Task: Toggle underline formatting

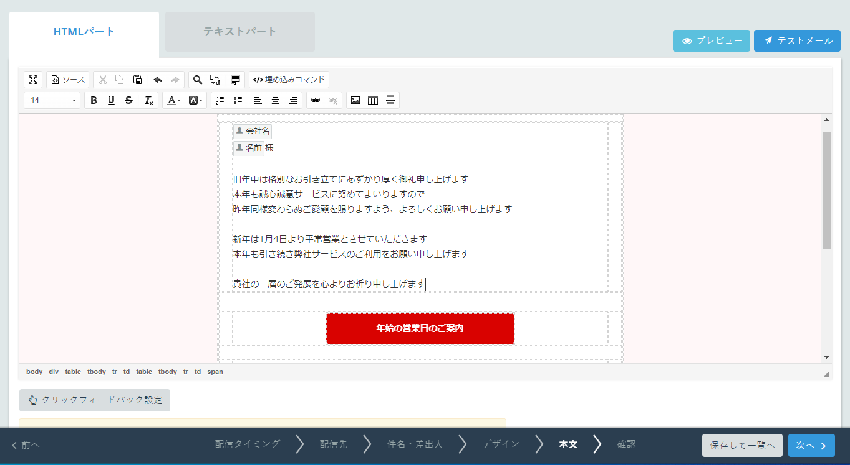Action: pyautogui.click(x=111, y=100)
